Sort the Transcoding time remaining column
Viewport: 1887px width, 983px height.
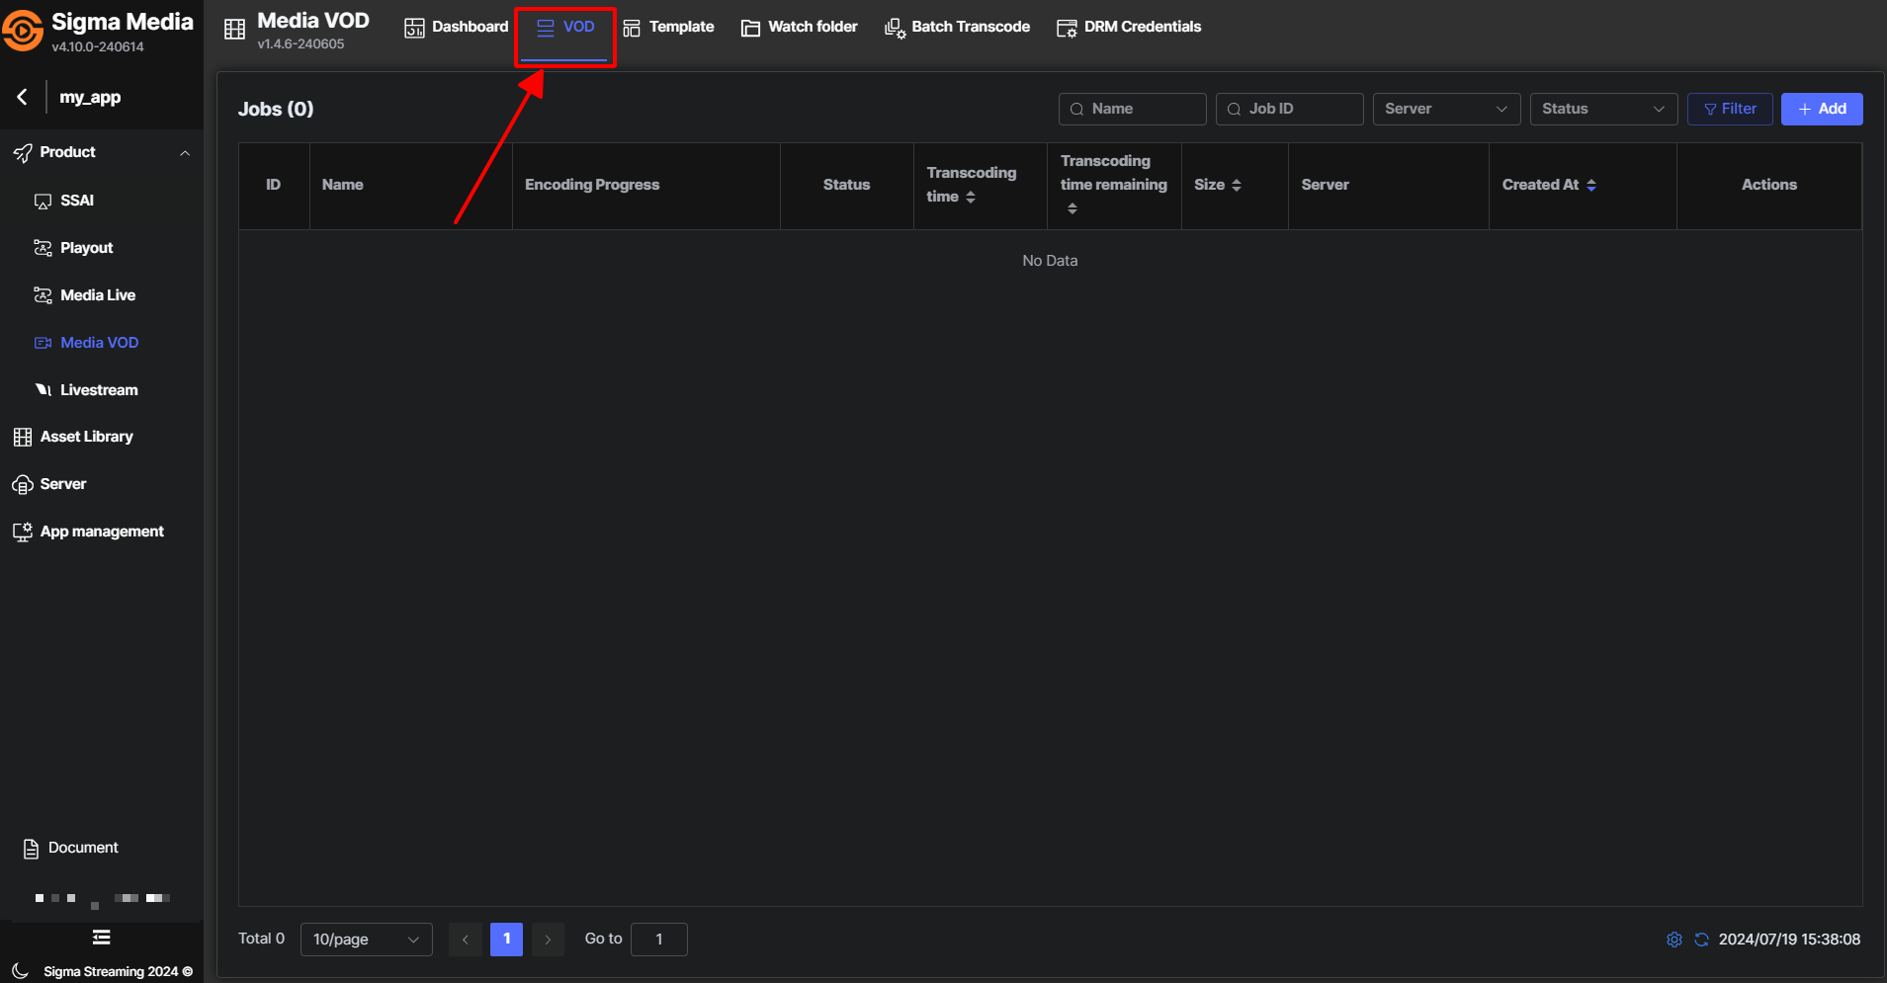[x=1072, y=208]
